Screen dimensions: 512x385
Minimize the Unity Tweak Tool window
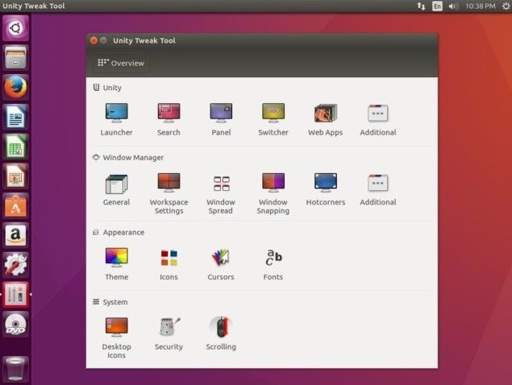[103, 40]
